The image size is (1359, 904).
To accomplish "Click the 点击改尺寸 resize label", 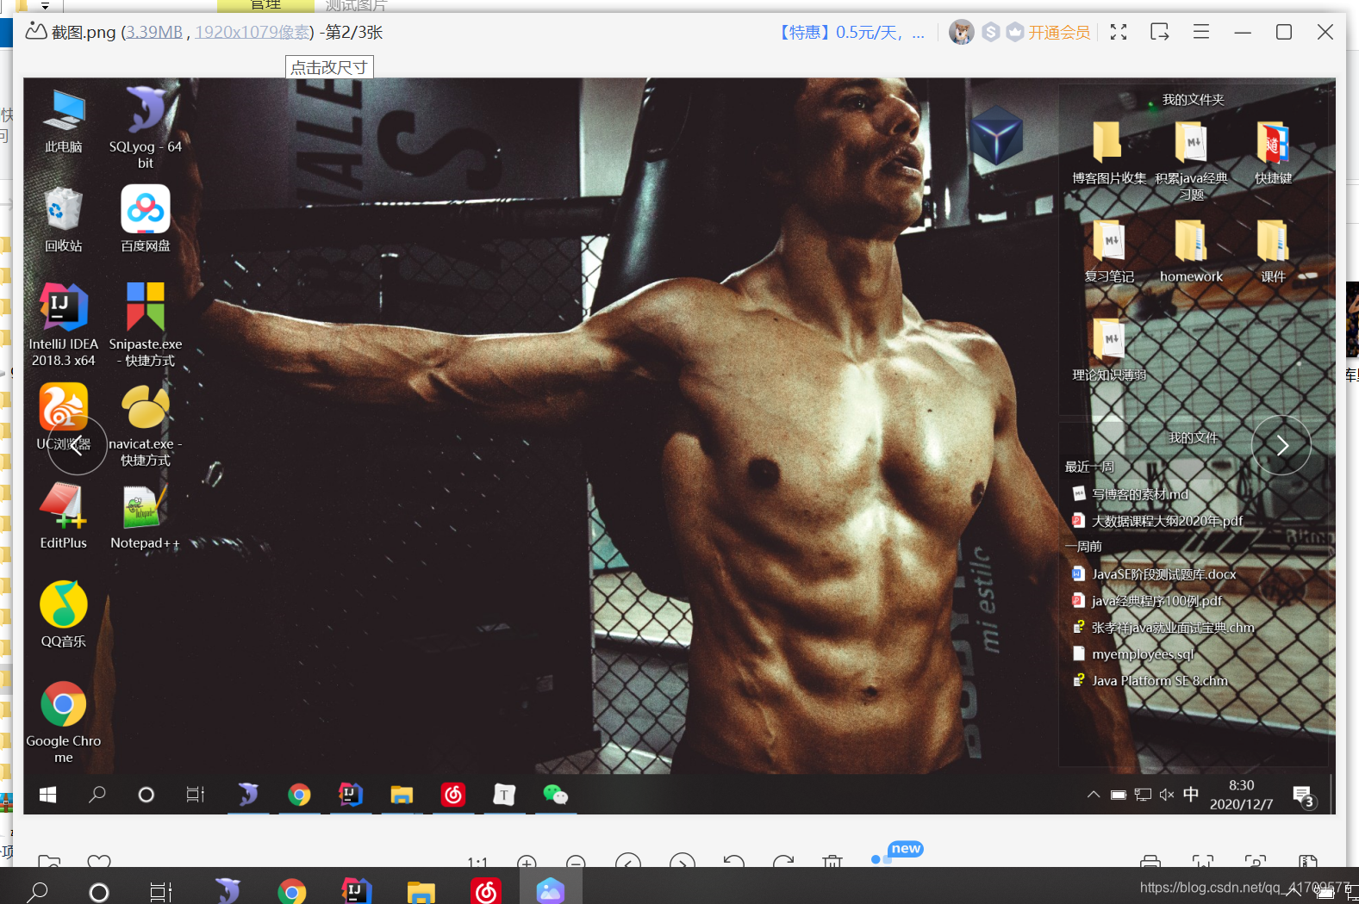I will click(x=329, y=67).
